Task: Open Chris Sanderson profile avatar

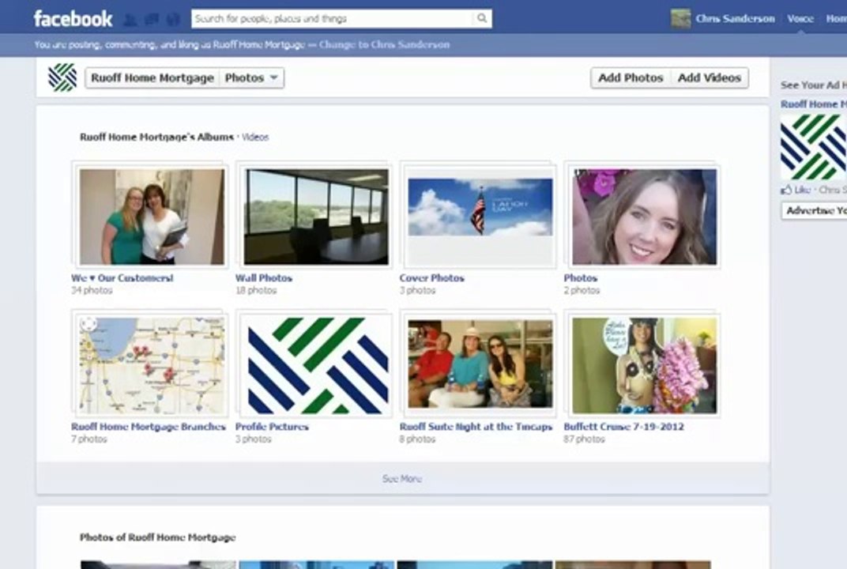Action: coord(680,18)
